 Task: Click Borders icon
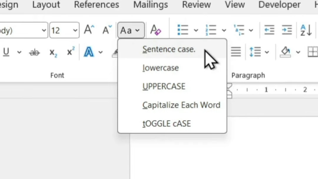(x=312, y=52)
